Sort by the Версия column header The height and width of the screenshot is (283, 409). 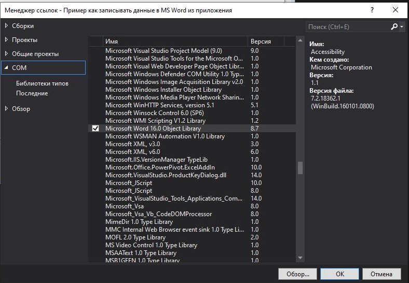[x=266, y=41]
